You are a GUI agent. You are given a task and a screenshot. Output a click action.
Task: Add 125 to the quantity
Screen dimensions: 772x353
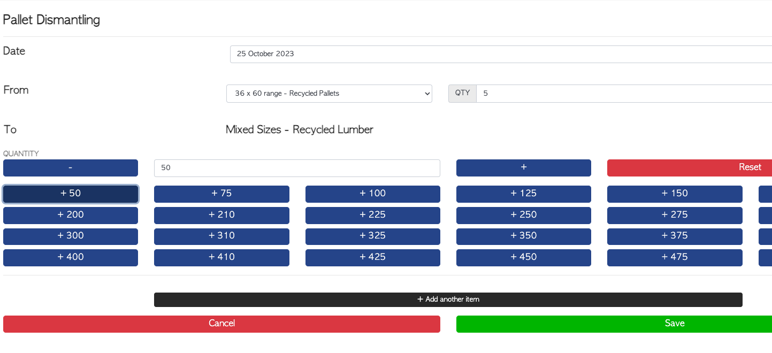pyautogui.click(x=524, y=194)
